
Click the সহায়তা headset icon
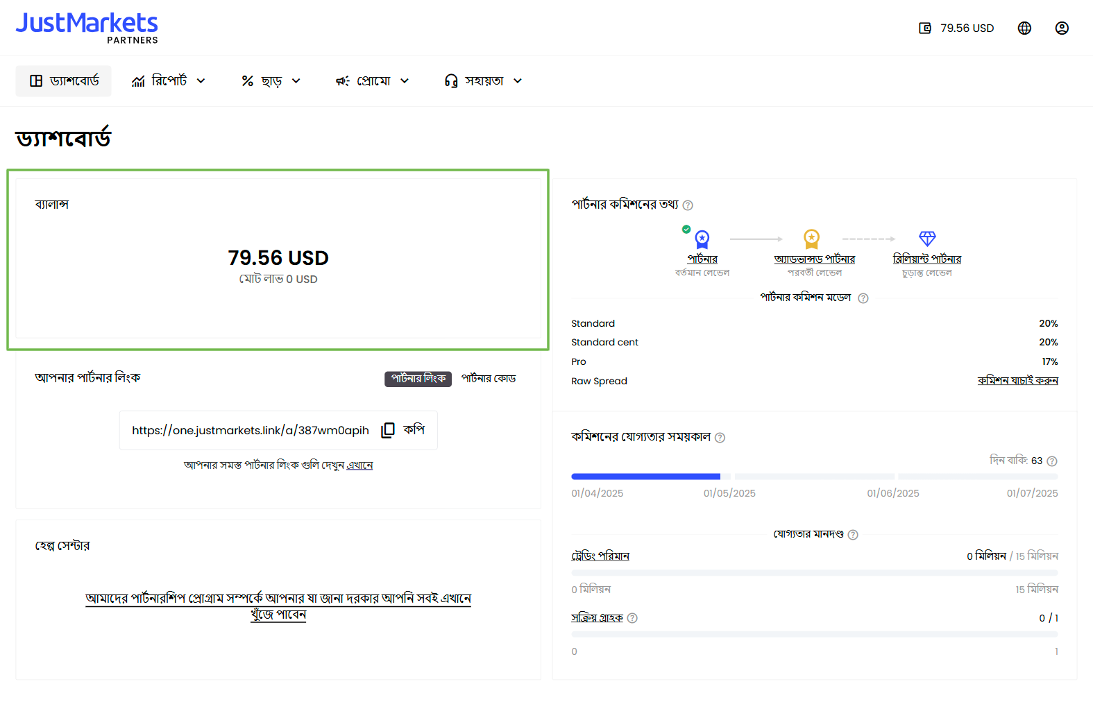click(x=451, y=81)
